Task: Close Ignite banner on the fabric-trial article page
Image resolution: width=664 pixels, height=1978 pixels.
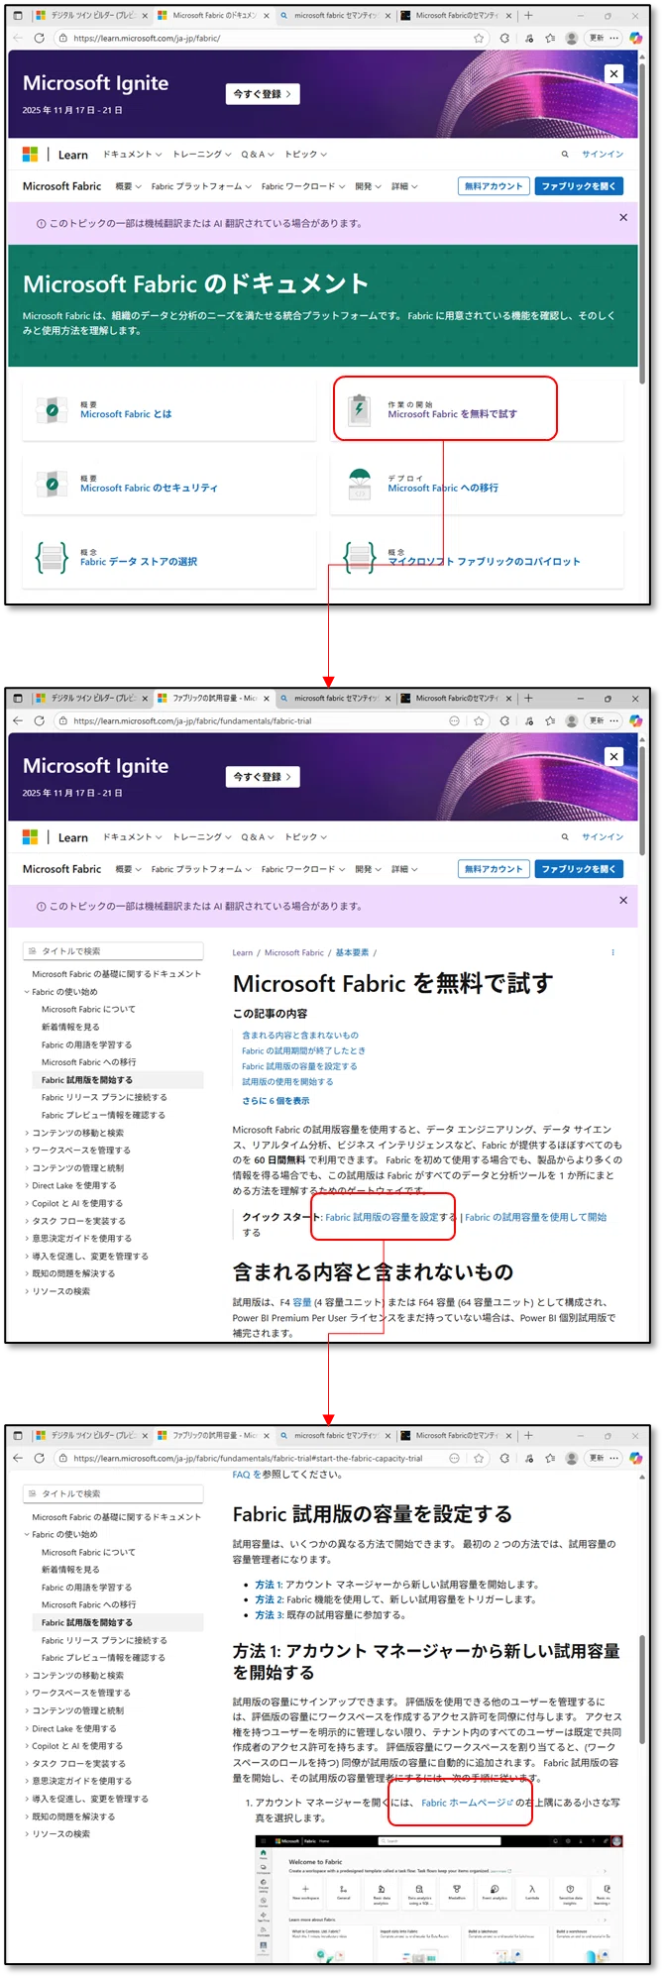Action: [x=614, y=756]
